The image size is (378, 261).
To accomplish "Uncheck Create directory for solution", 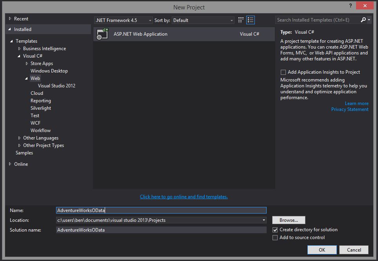I will (275, 230).
